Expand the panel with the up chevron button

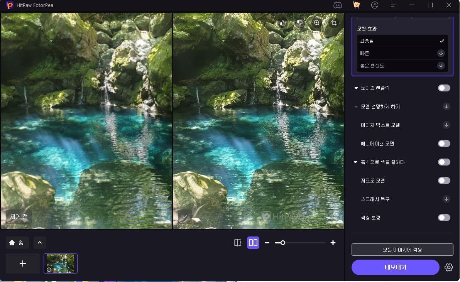coord(40,243)
